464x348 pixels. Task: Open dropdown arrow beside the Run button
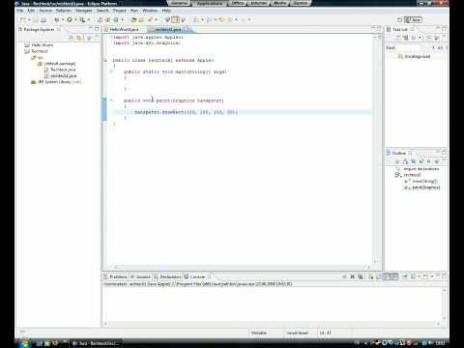click(75, 20)
